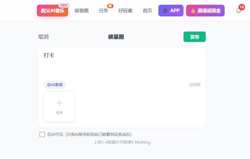The width and height of the screenshot is (250, 159).
Task: Go to 碳基圈 in the top navigation
Action: (x=81, y=11)
